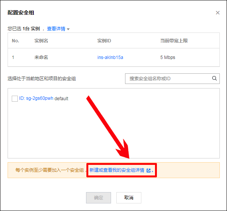Open the 查看详情 link
The height and width of the screenshot is (211, 227).
click(x=56, y=29)
